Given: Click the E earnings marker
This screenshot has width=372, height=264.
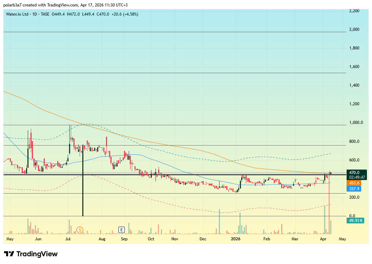Looking at the screenshot, I should pyautogui.click(x=121, y=230).
